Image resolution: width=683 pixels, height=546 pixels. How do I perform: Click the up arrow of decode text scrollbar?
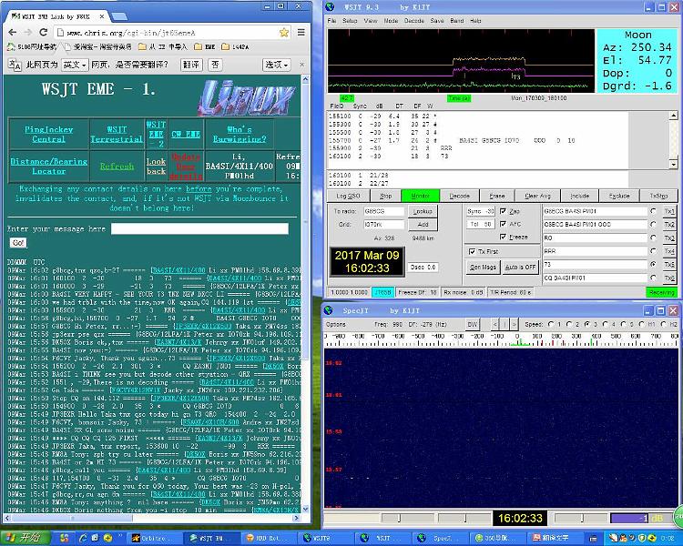pyautogui.click(x=673, y=116)
